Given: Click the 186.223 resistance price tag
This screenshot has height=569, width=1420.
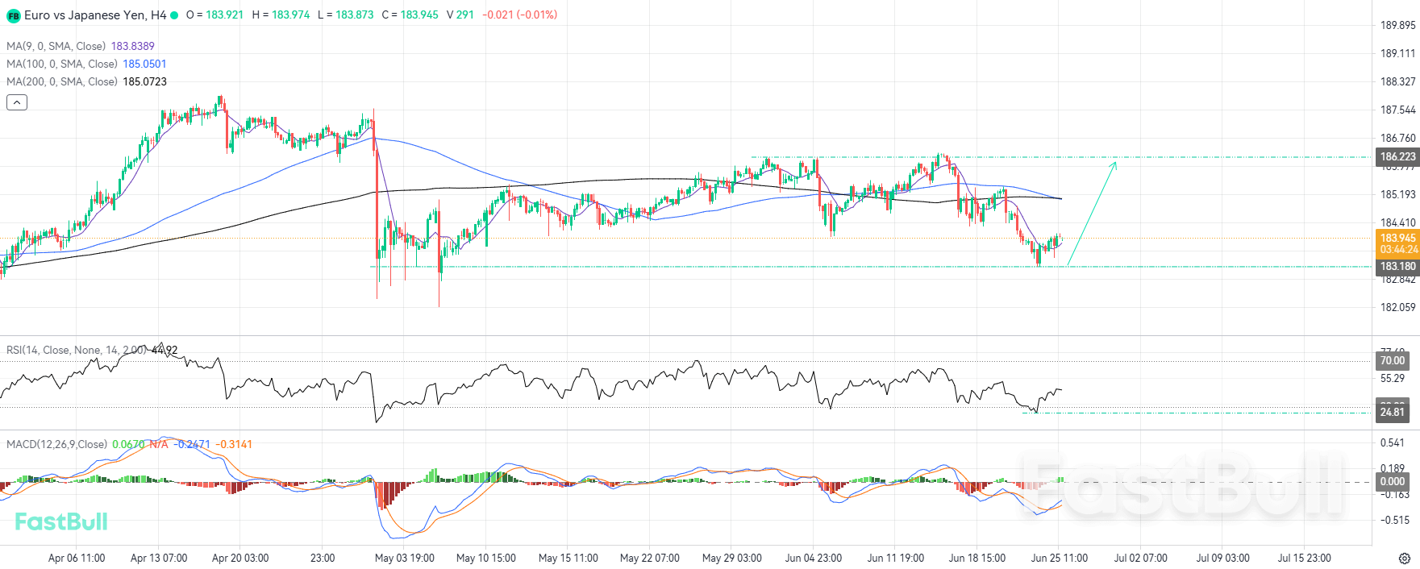Looking at the screenshot, I should tap(1397, 157).
